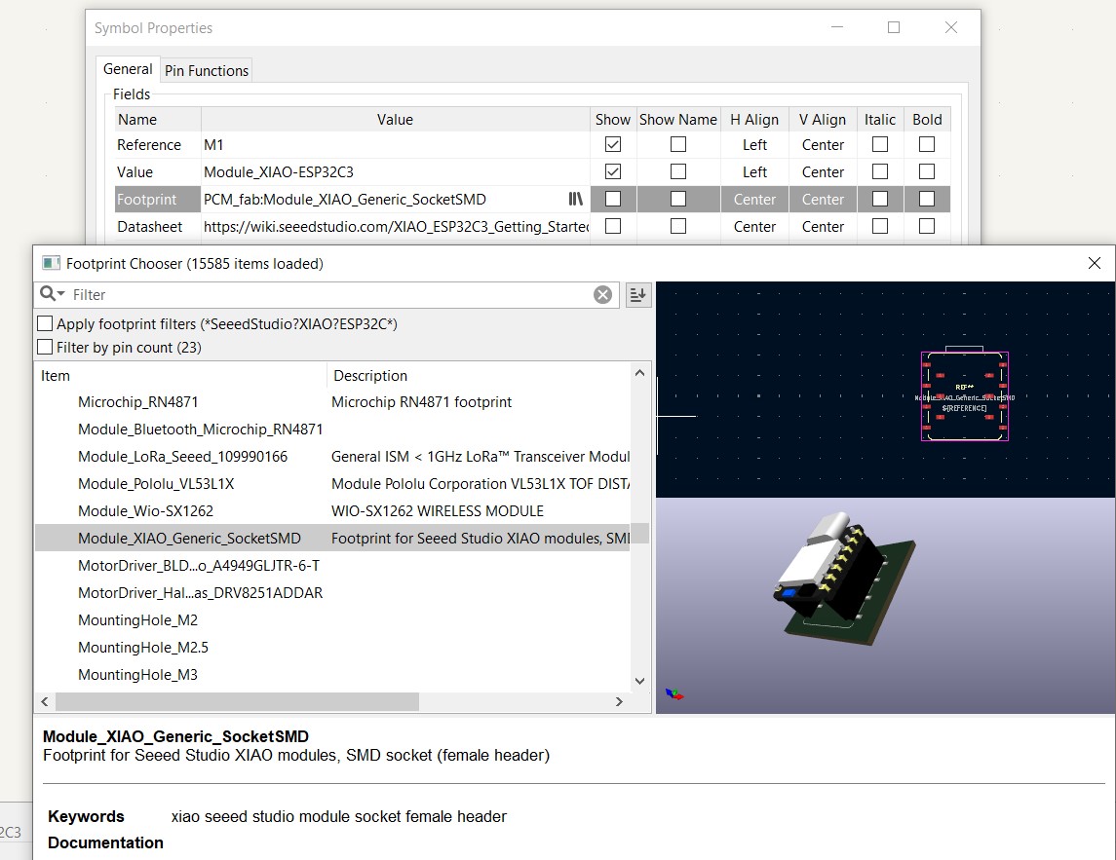
Task: Select MountingHole_M2.5 footprint
Action: click(143, 648)
